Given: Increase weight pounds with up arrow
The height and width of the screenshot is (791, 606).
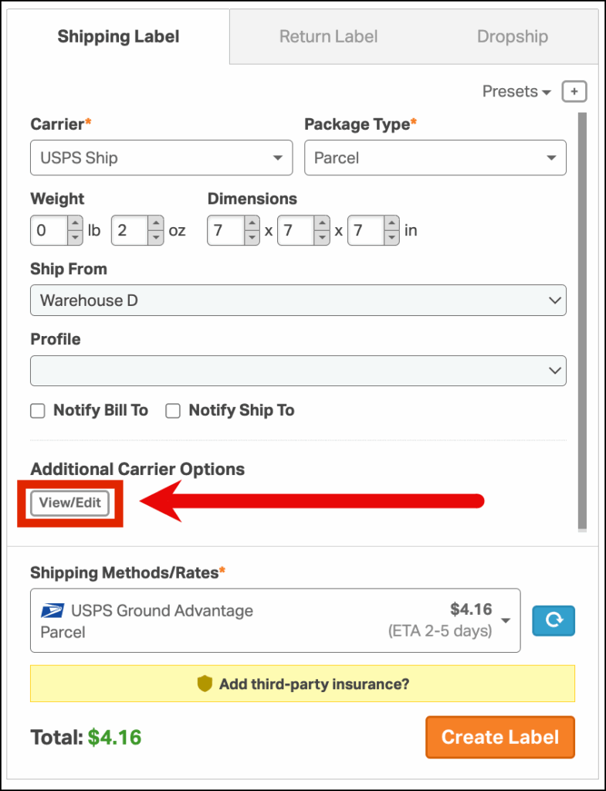Looking at the screenshot, I should 75,223.
